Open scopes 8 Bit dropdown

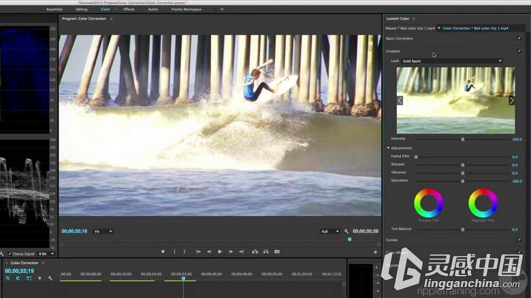tap(46, 253)
